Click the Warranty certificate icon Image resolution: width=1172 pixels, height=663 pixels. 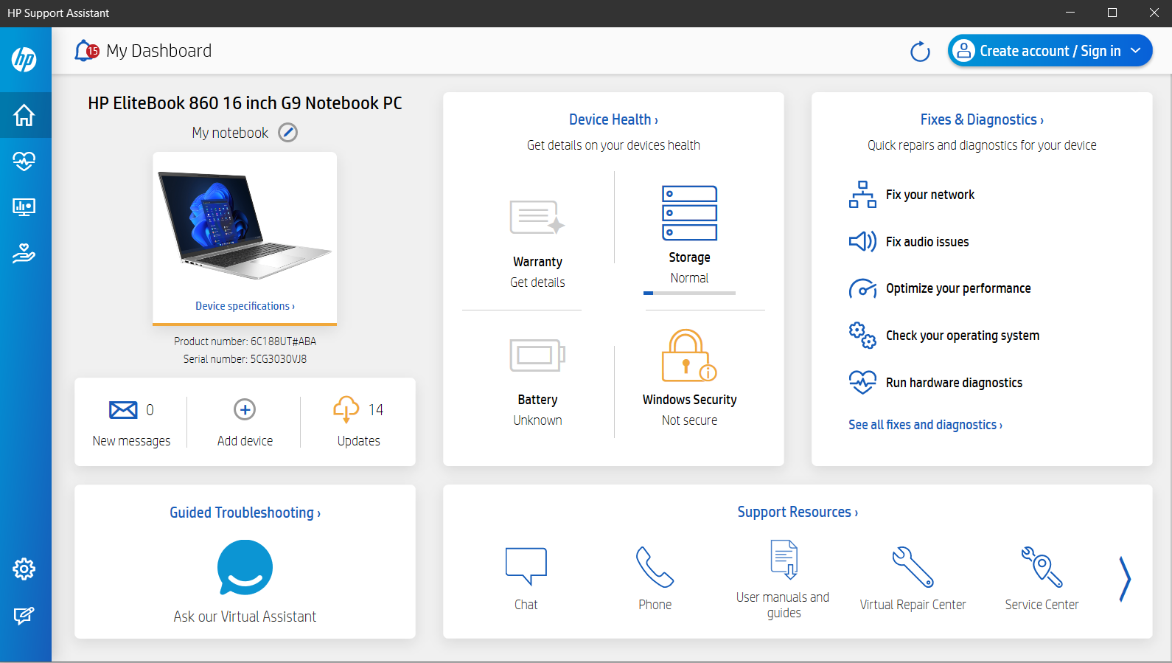[x=537, y=218]
